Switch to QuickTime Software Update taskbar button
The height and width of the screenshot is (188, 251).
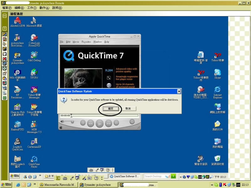[125, 176]
